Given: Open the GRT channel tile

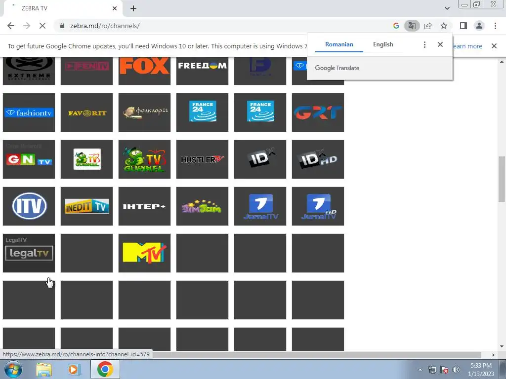Looking at the screenshot, I should pyautogui.click(x=318, y=113).
